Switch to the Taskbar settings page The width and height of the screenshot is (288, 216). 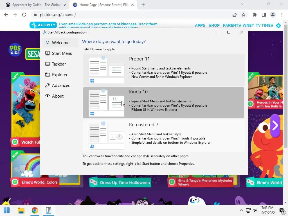(60, 64)
